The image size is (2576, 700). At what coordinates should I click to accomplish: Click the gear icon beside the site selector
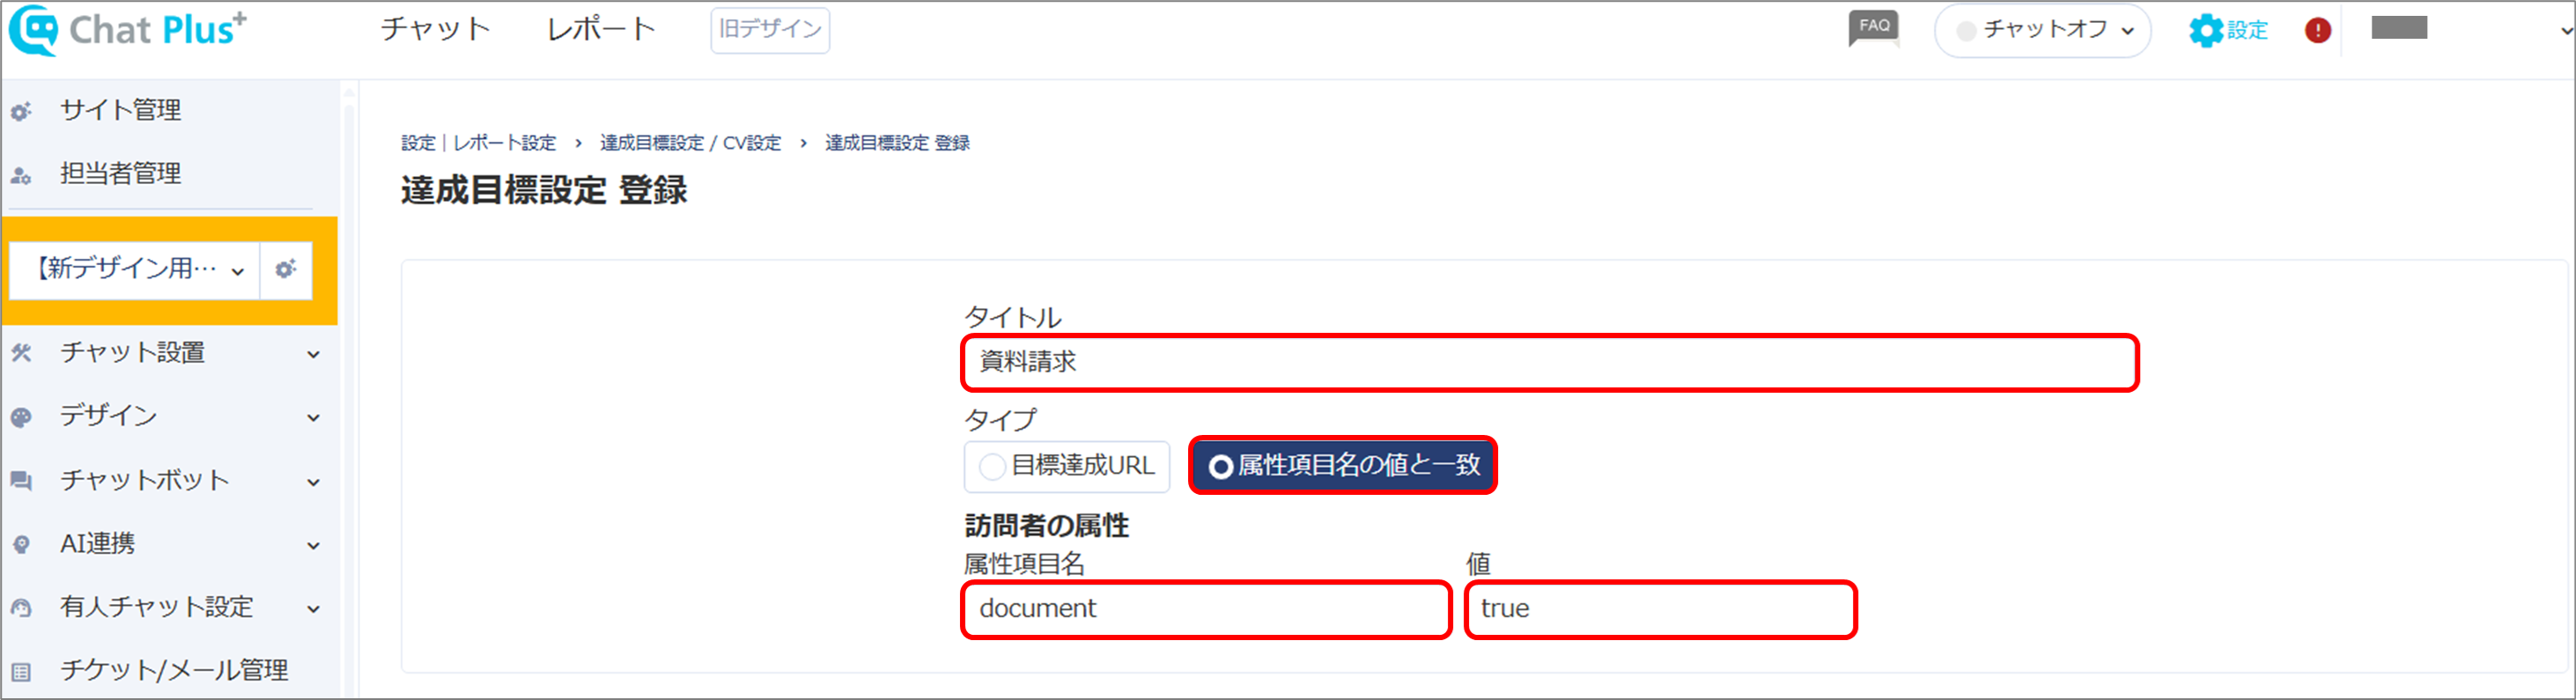click(x=286, y=269)
